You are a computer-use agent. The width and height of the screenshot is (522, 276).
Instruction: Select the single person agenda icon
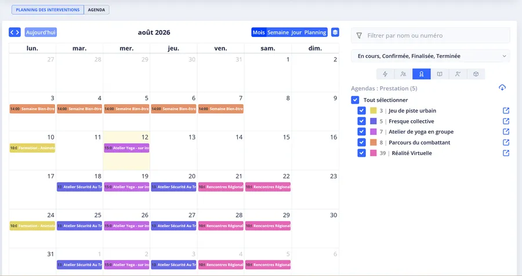tap(458, 74)
